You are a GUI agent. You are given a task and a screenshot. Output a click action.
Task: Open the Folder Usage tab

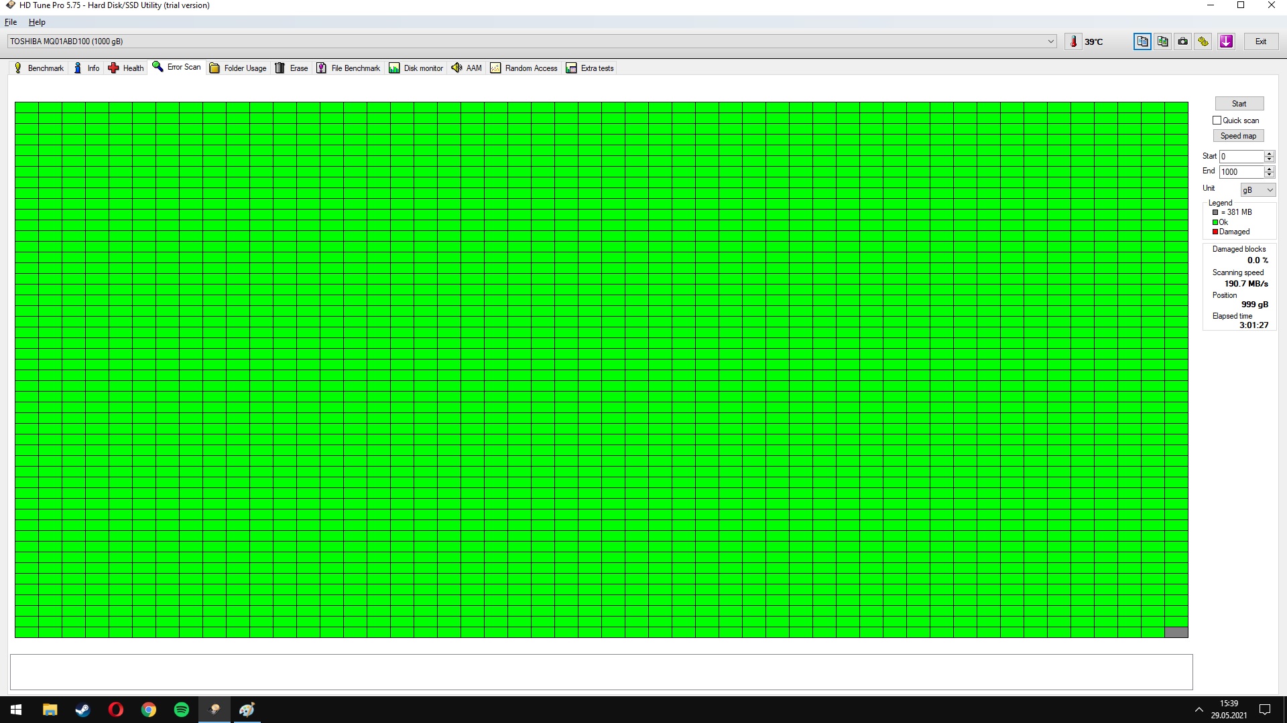tap(238, 68)
